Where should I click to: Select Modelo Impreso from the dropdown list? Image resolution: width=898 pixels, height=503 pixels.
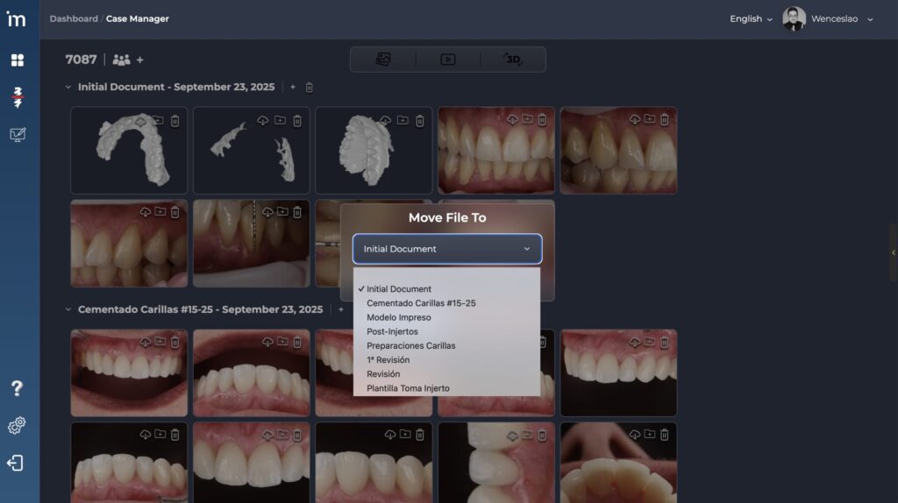398,317
